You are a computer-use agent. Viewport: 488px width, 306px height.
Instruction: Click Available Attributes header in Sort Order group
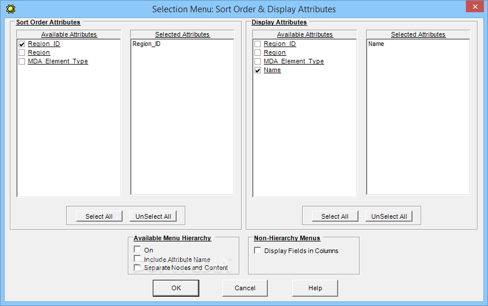point(69,34)
